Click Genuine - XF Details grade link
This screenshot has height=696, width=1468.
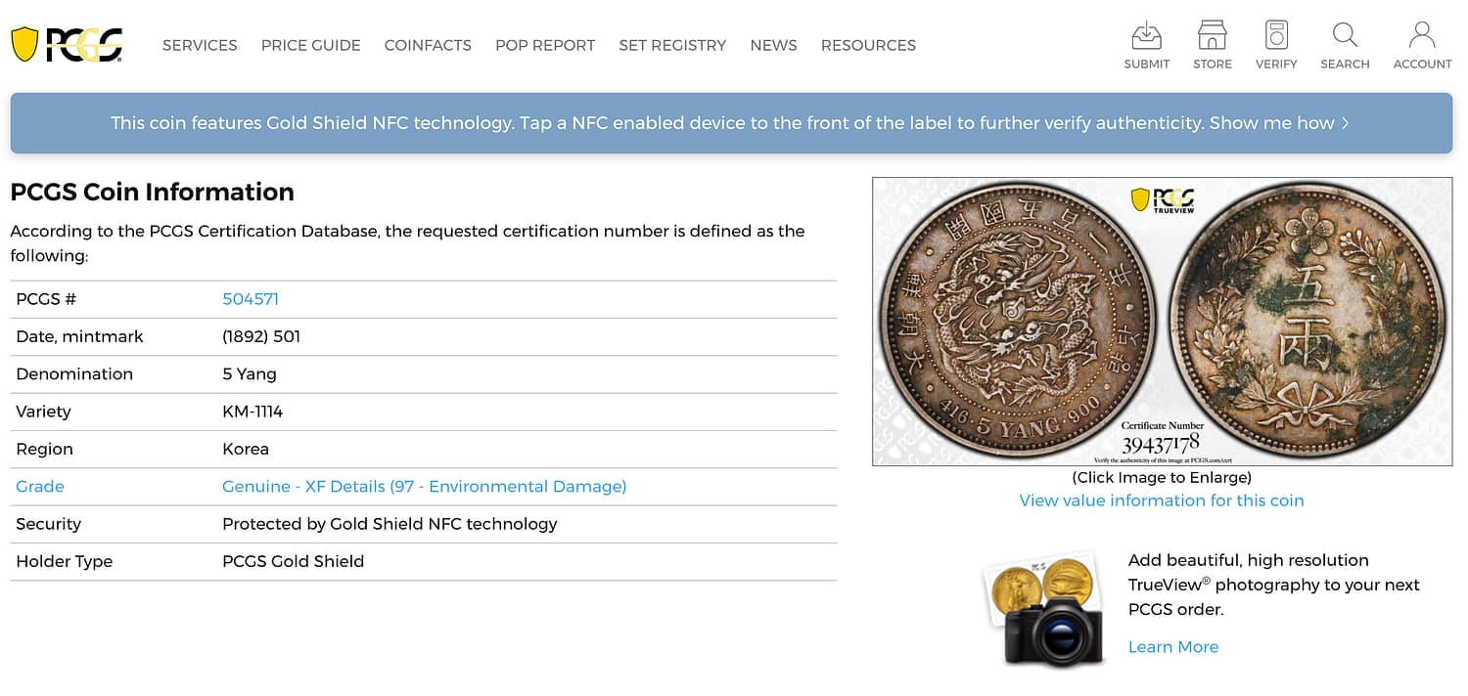(x=424, y=487)
